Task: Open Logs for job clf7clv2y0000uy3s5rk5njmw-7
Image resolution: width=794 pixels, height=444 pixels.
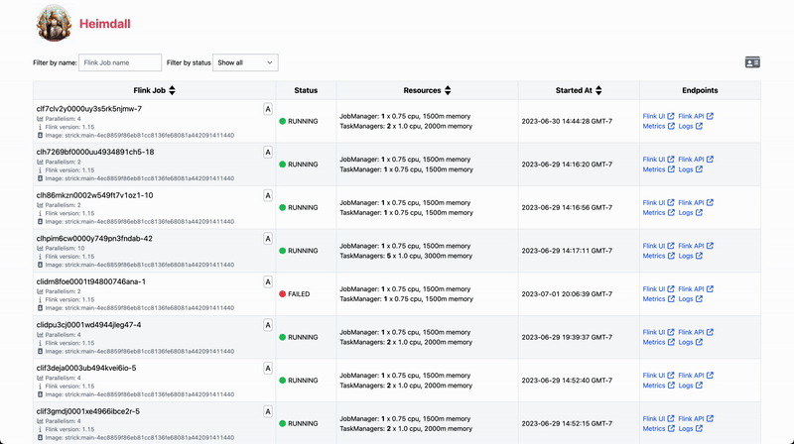Action: pyautogui.click(x=690, y=127)
